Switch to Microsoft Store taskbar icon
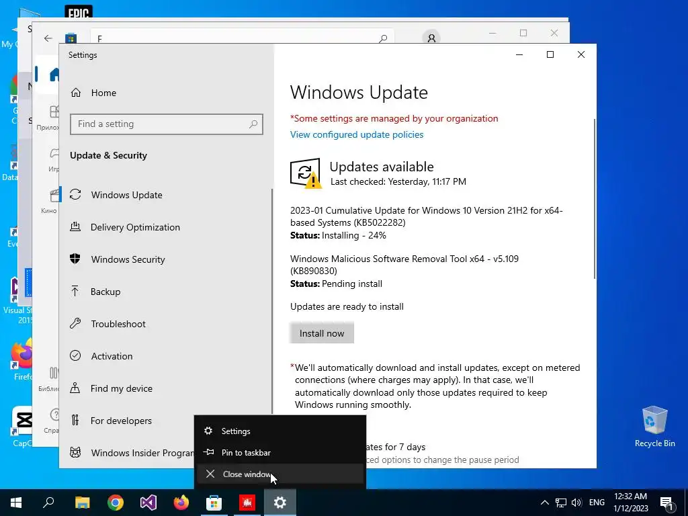Viewport: 688px width, 516px height. coord(214,503)
